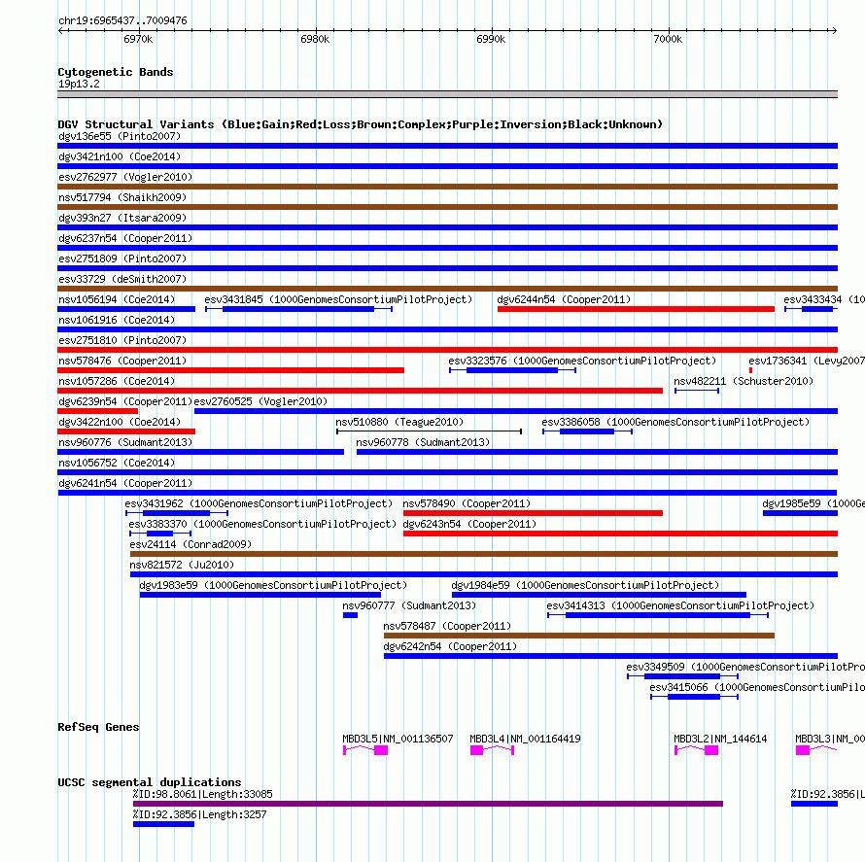Click purple segmental duplication bar %ID:98.8061

pyautogui.click(x=428, y=804)
